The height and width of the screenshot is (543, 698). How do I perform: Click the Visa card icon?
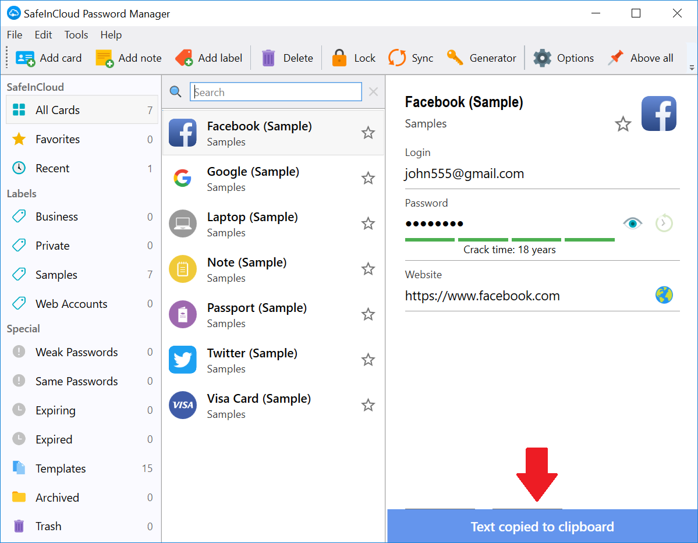pyautogui.click(x=183, y=405)
